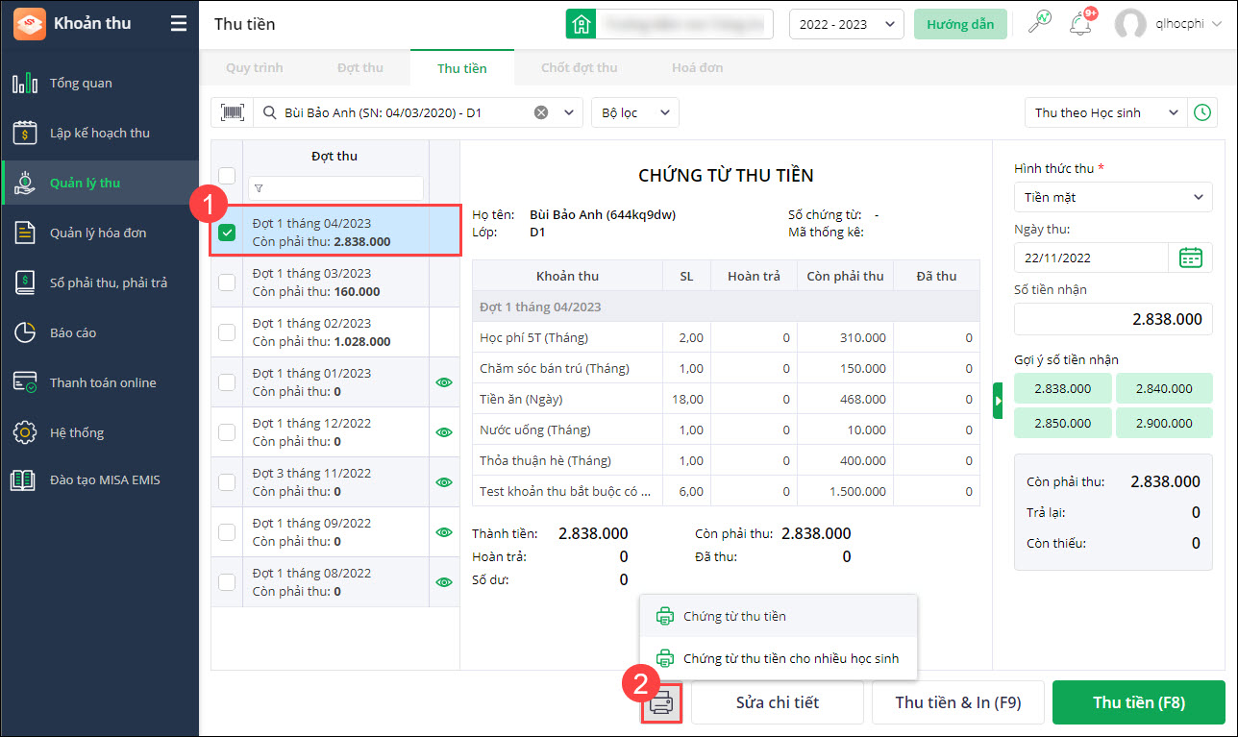Viewport: 1238px width, 737px height.
Task: Choose Chứng từ thu tiền cho nhiều học sinh
Action: [779, 658]
